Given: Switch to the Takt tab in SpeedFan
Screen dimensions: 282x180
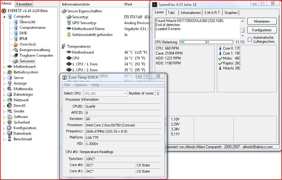Looking at the screenshot, I should [171, 13].
